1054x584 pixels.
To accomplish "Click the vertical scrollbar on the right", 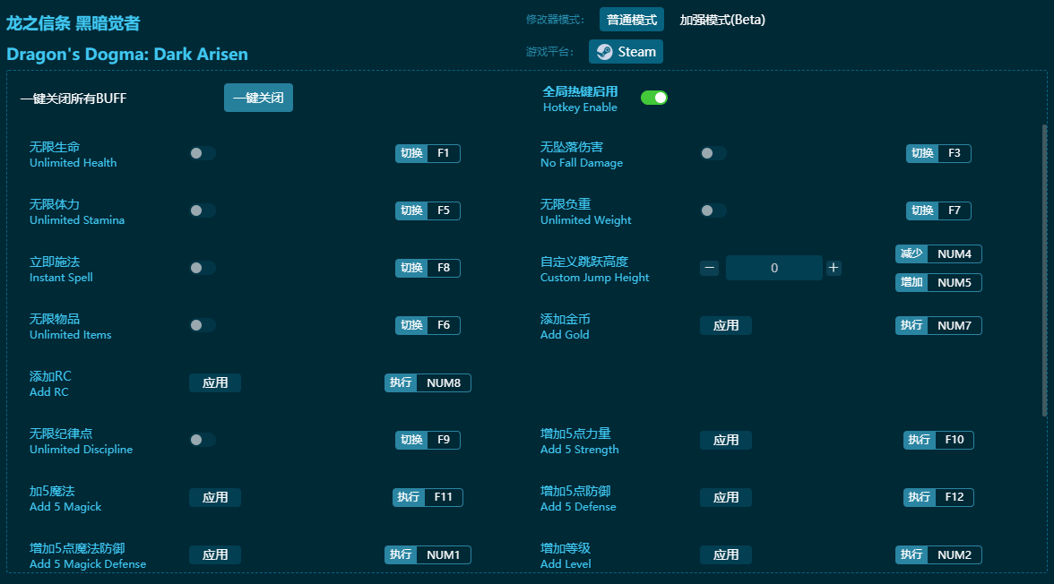I will click(1044, 271).
